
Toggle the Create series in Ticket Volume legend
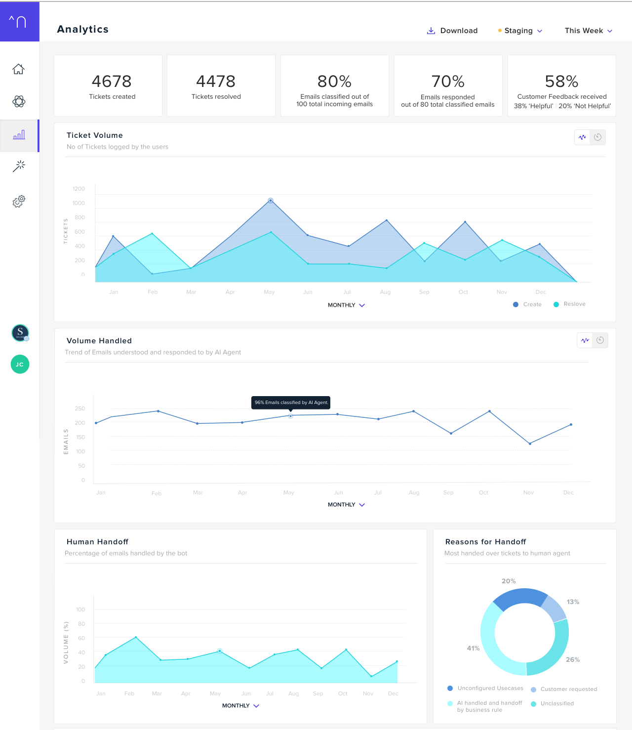click(527, 304)
